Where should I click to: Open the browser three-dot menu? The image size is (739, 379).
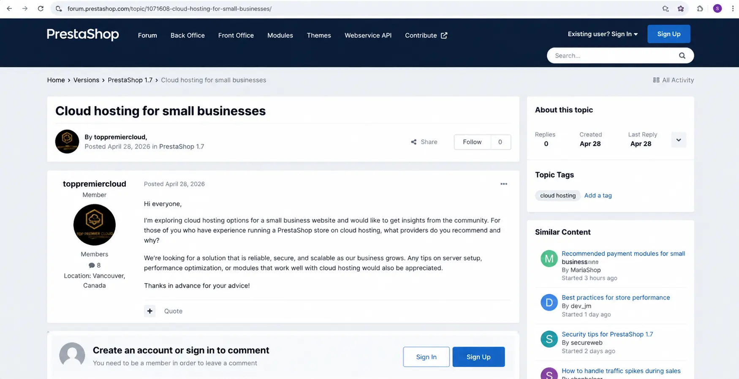pos(733,8)
